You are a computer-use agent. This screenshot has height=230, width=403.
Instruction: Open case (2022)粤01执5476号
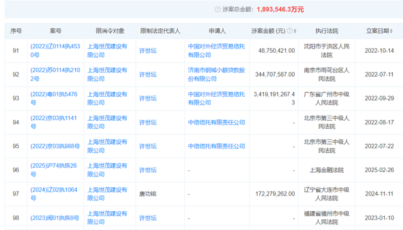tap(54, 98)
